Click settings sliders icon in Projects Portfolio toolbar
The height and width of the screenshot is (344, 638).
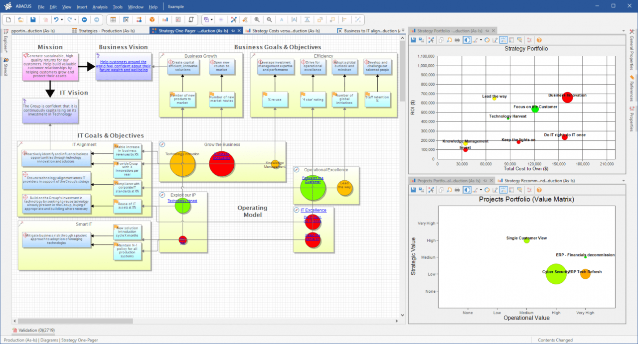(529, 190)
